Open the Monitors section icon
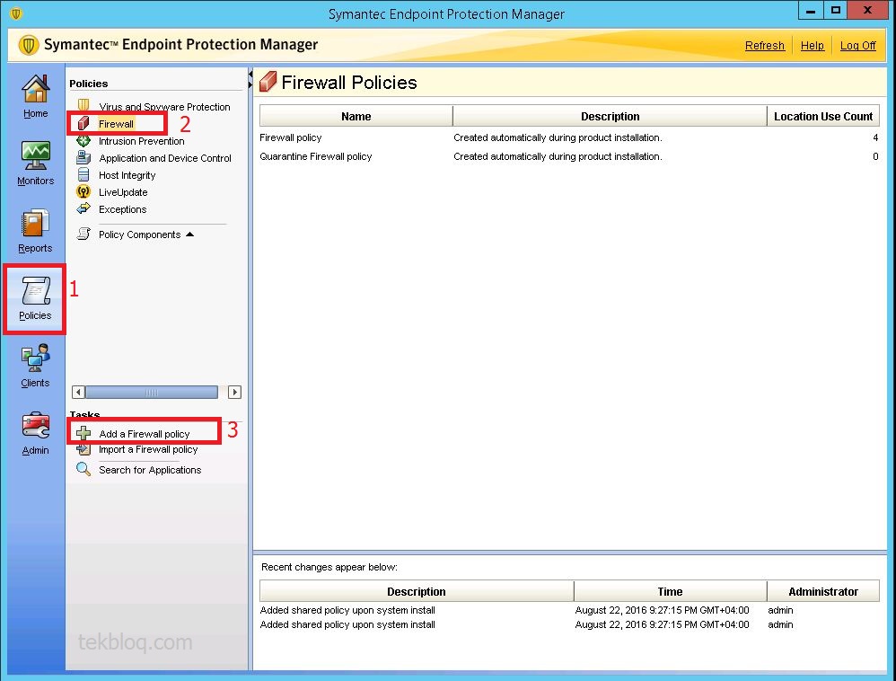 [35, 155]
